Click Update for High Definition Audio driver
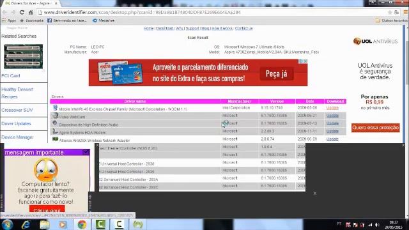 (332, 123)
